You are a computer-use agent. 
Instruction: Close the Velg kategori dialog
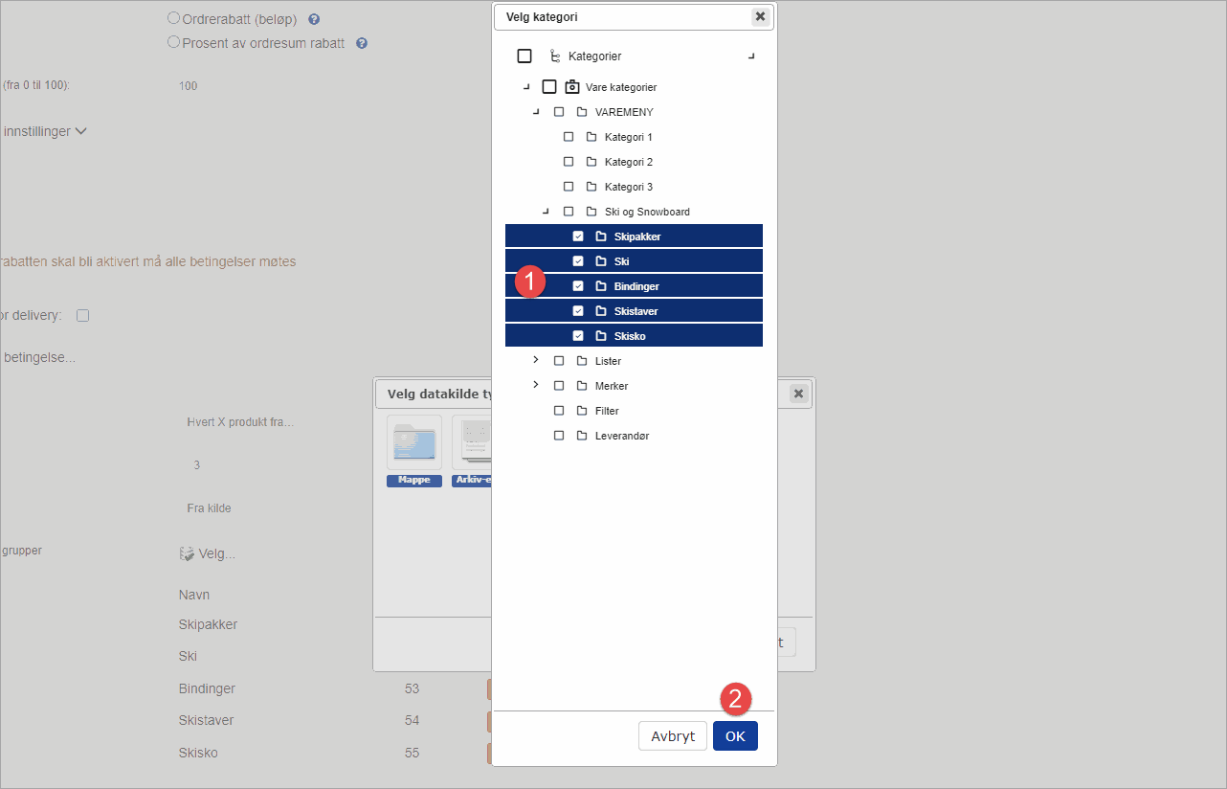(760, 16)
